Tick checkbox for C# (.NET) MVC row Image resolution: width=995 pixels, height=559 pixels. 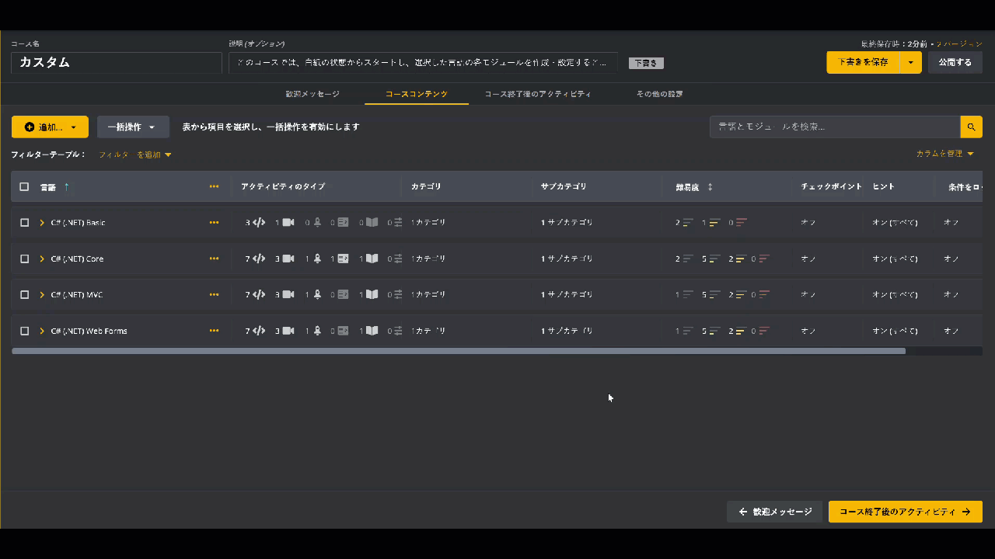point(24,295)
